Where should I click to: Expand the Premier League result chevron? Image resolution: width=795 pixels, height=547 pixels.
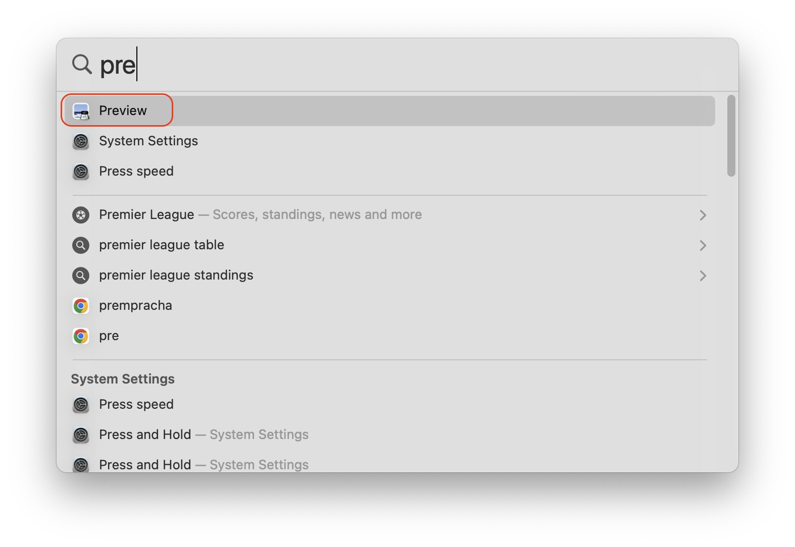703,215
